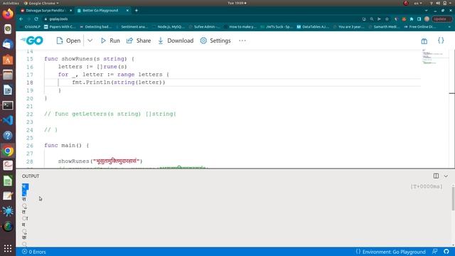Image resolution: width=455 pixels, height=256 pixels.
Task: Open the JWTs Suck bookmark
Action: coord(277,27)
